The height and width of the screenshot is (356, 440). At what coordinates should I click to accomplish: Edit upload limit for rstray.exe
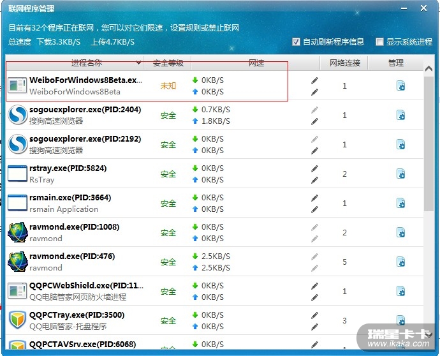[x=314, y=180]
